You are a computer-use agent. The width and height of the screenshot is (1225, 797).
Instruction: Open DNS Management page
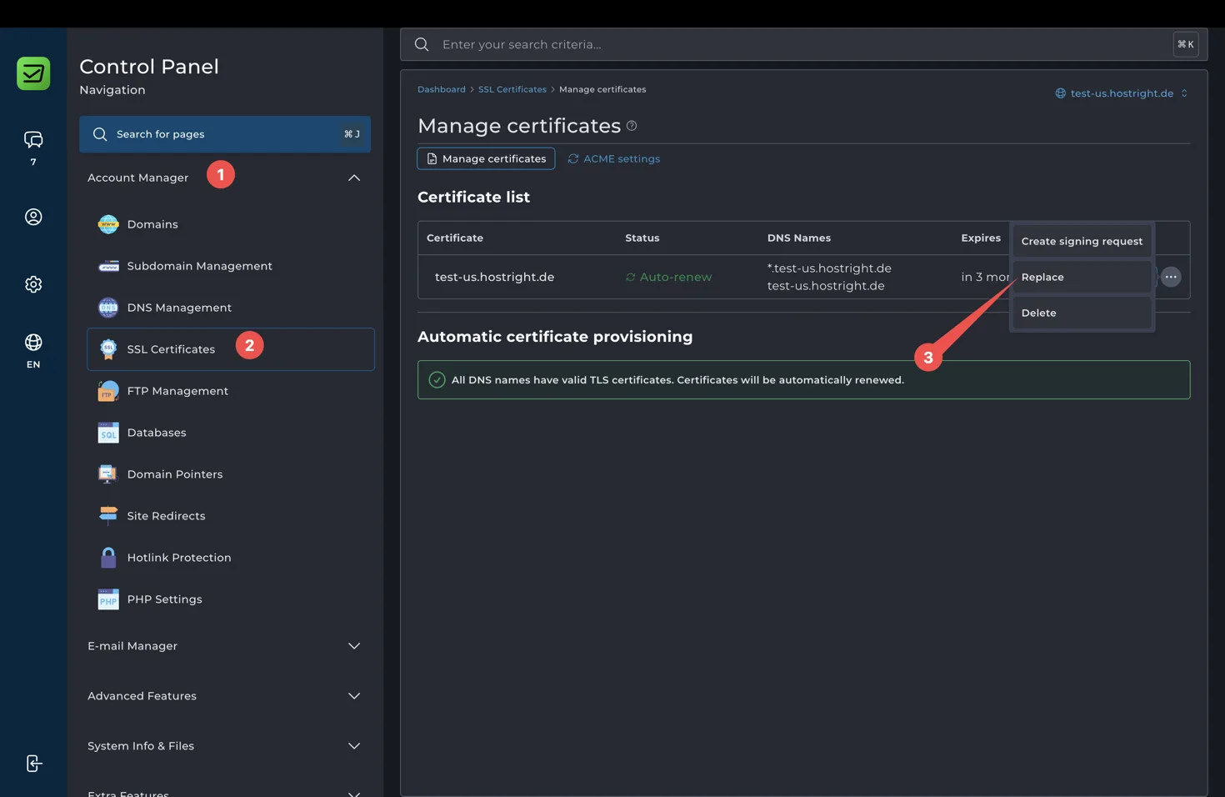[x=231, y=308]
